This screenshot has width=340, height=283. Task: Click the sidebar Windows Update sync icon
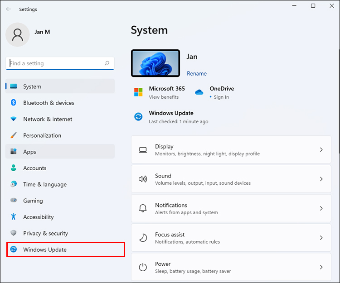(x=14, y=249)
